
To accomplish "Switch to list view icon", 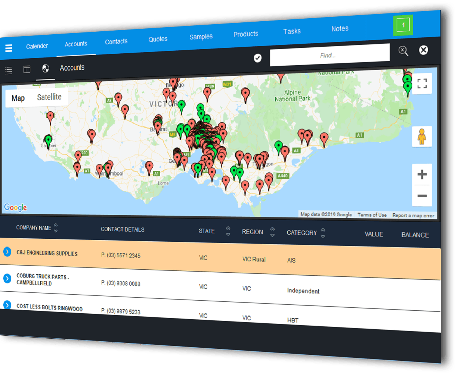I will 9,70.
